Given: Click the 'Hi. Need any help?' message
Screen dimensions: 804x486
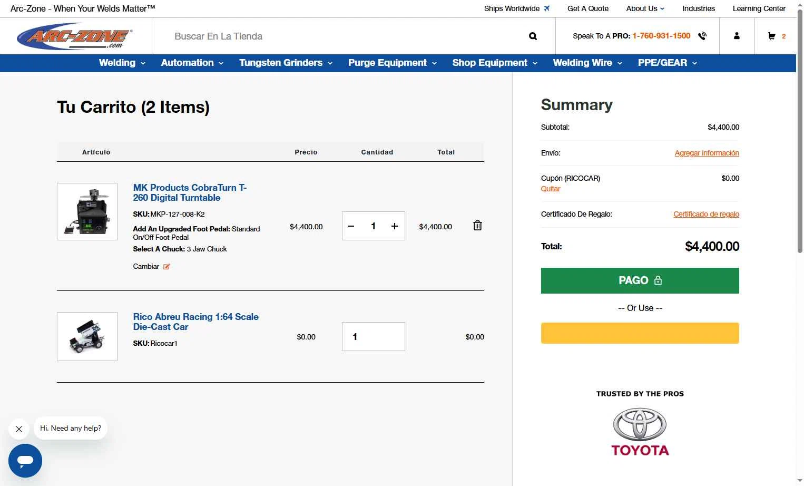Looking at the screenshot, I should coord(71,428).
